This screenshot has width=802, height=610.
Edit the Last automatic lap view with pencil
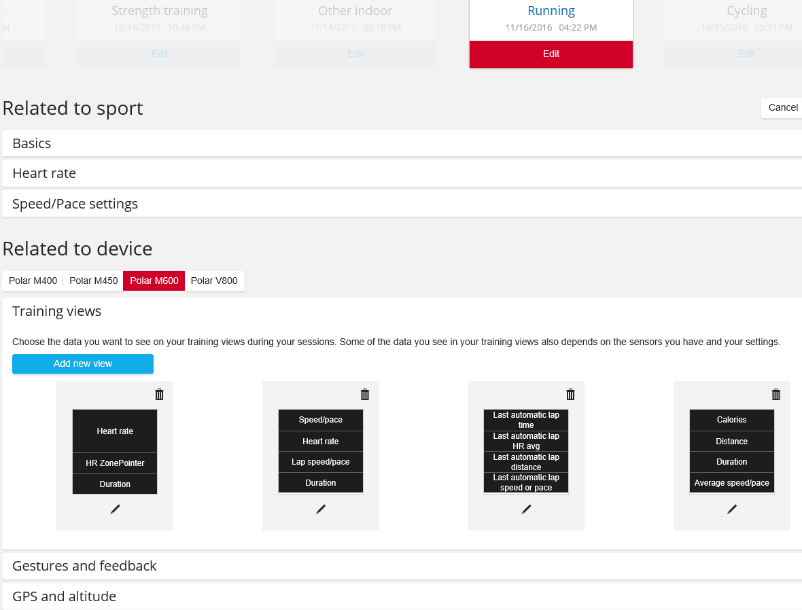[526, 509]
